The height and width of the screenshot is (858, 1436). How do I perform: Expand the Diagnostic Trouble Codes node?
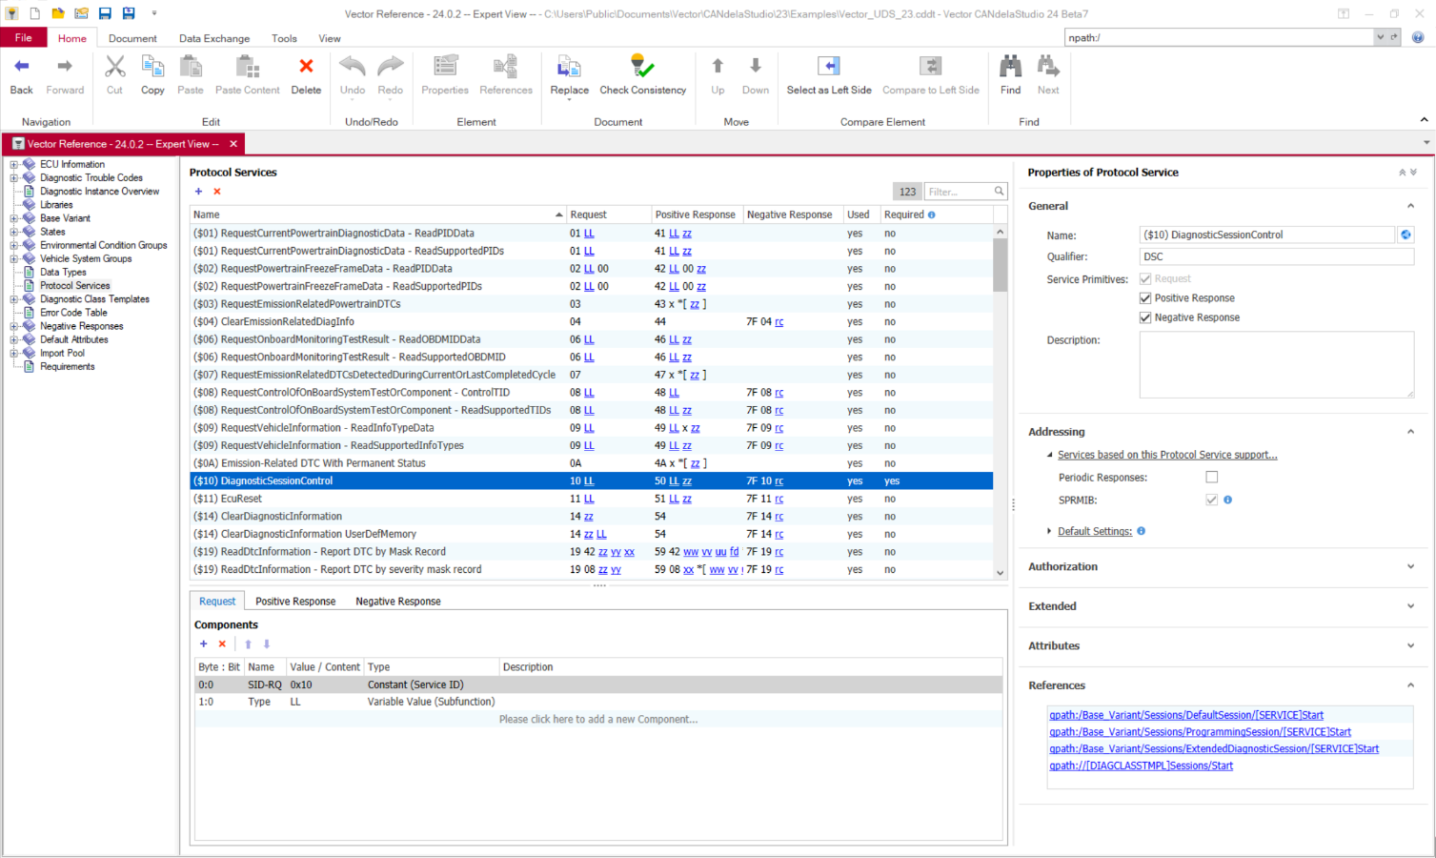14,177
